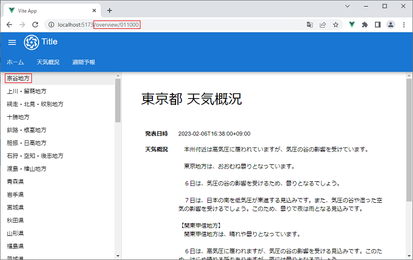Click the app logo beside Title
The width and height of the screenshot is (413, 260).
coord(31,42)
